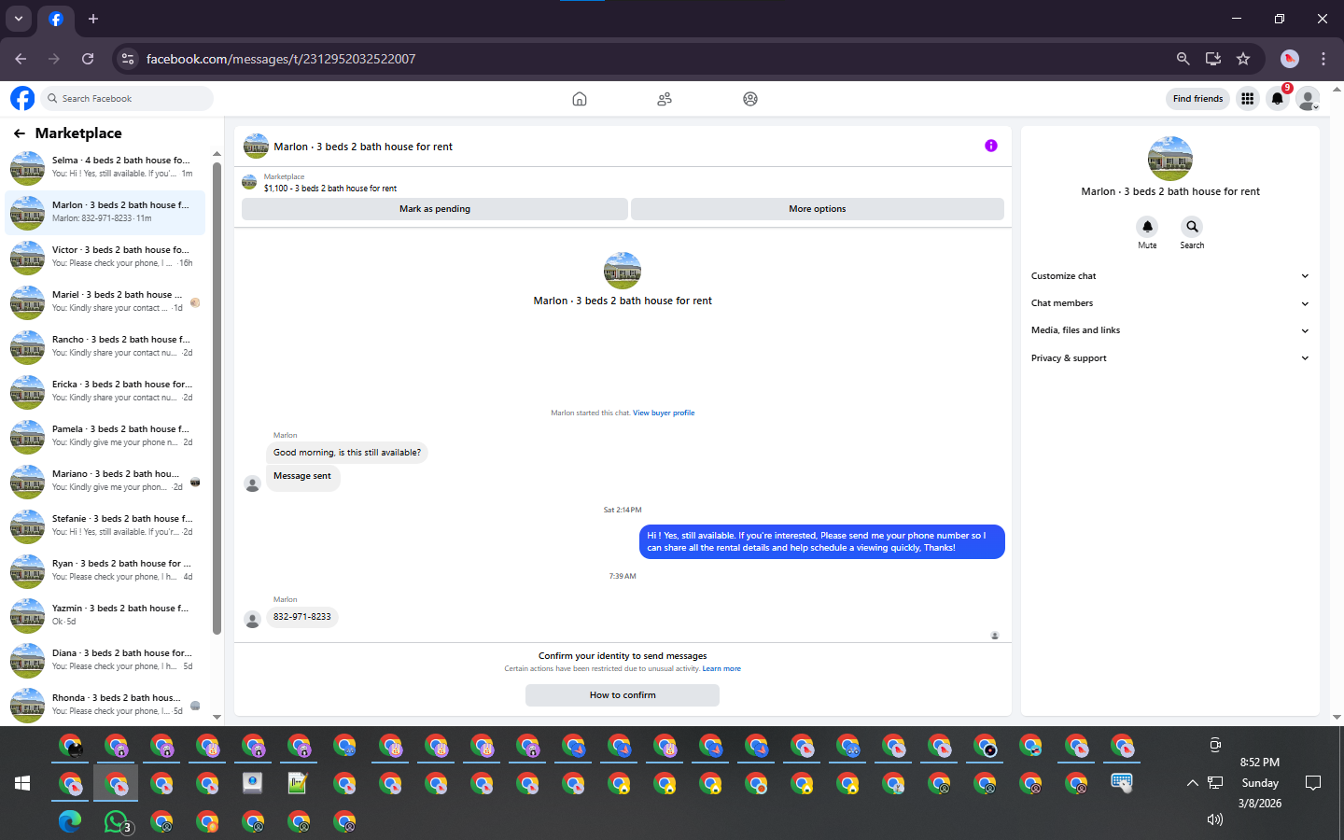Go back using the Marketplace arrow
Image resolution: width=1344 pixels, height=840 pixels.
[x=20, y=133]
